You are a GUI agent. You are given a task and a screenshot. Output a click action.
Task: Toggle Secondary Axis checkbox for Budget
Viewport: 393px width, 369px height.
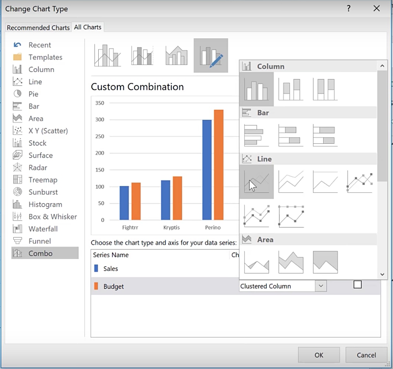[358, 285]
